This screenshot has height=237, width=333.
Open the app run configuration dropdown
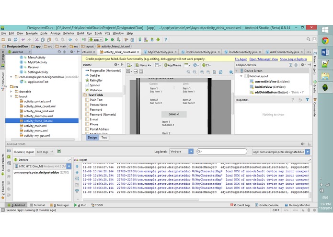pyautogui.click(x=96, y=40)
